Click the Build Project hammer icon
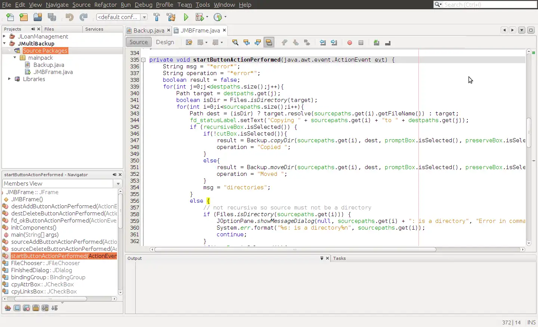 (157, 17)
